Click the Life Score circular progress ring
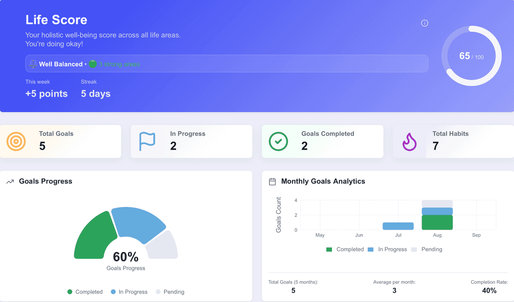Screen dimensions: 514x302 click(x=471, y=56)
